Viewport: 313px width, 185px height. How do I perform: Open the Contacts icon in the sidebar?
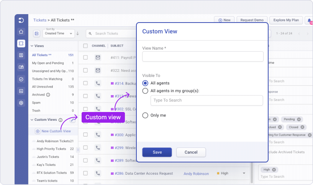[21, 55]
